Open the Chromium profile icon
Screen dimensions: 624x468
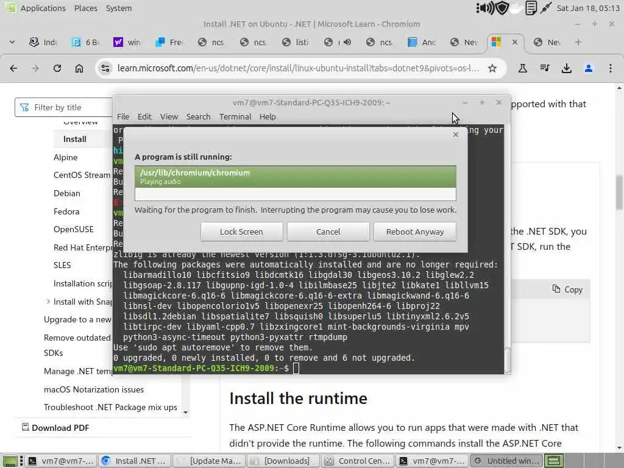[x=589, y=68]
